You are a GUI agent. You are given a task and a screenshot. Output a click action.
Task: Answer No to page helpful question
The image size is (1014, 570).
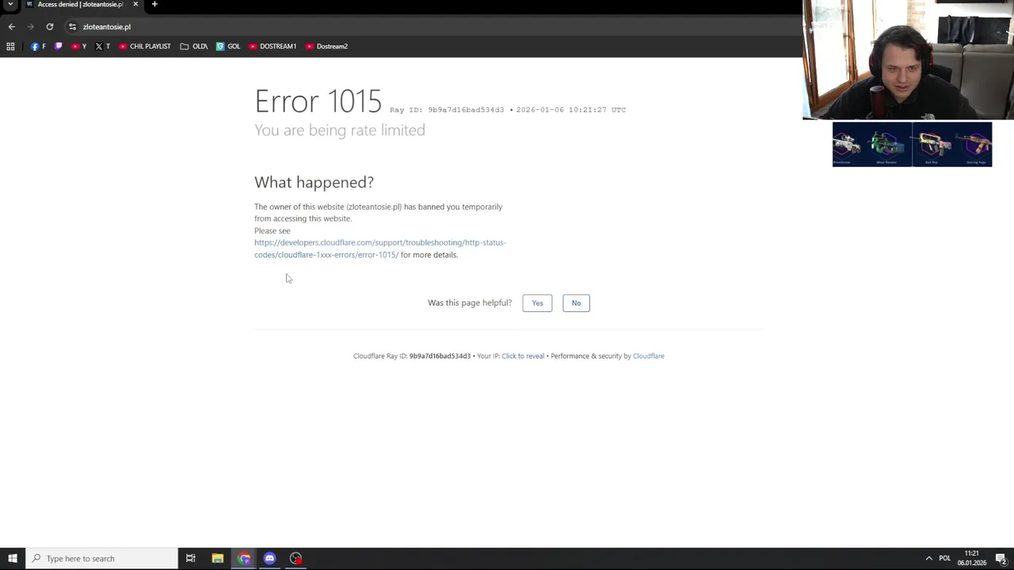point(576,303)
